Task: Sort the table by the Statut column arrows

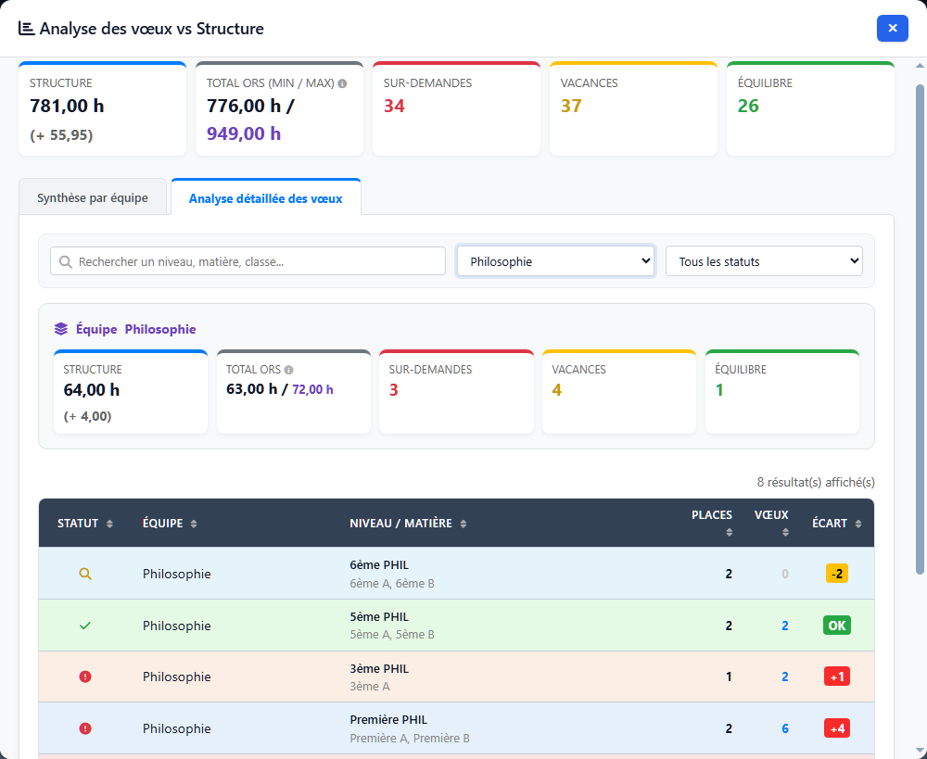Action: tap(109, 524)
